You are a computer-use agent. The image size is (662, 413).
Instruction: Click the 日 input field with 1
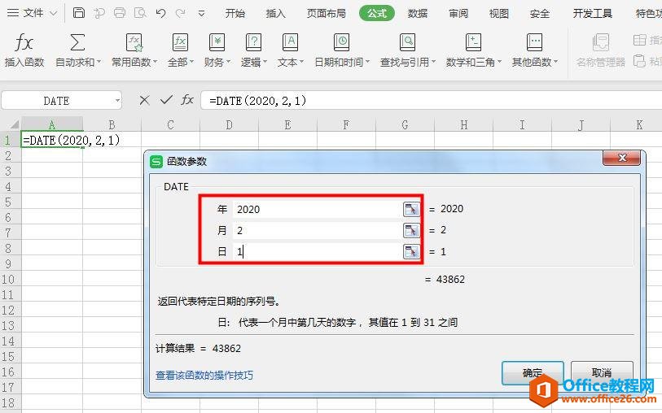tap(318, 251)
